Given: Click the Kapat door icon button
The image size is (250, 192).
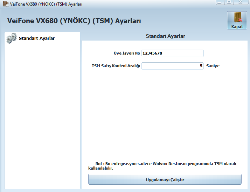Looking at the screenshot, I should click(237, 20).
